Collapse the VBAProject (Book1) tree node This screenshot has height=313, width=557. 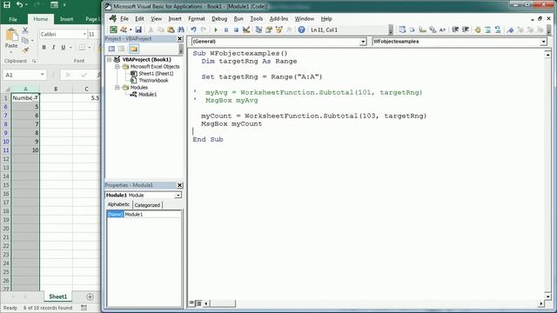click(110, 60)
